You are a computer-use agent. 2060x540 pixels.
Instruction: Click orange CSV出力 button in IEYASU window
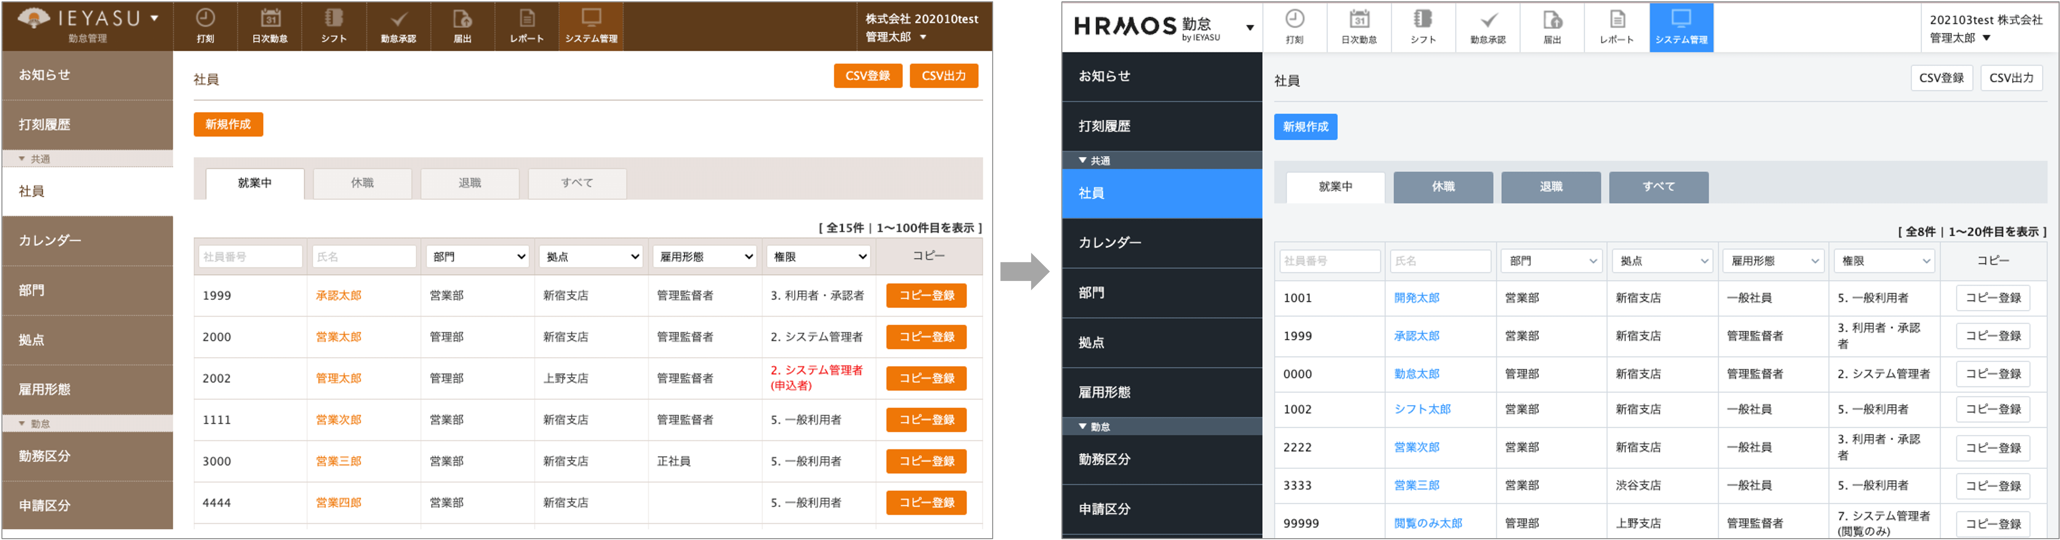(x=944, y=76)
